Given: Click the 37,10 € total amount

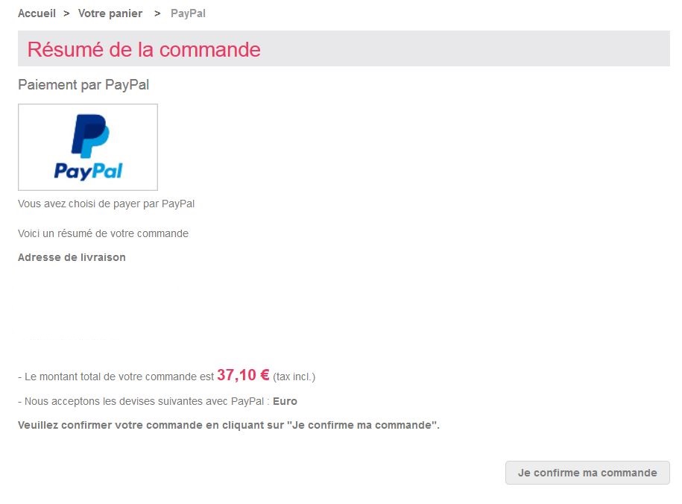Looking at the screenshot, I should pos(243,375).
